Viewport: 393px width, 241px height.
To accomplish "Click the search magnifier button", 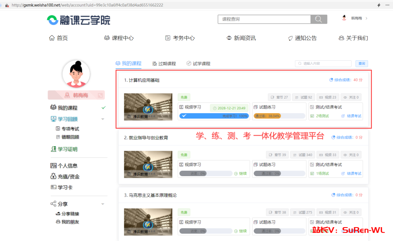I will pyautogui.click(x=319, y=19).
